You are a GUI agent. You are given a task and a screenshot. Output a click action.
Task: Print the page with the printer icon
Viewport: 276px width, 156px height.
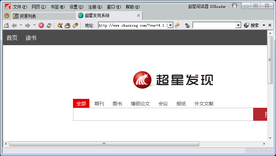[68, 26]
